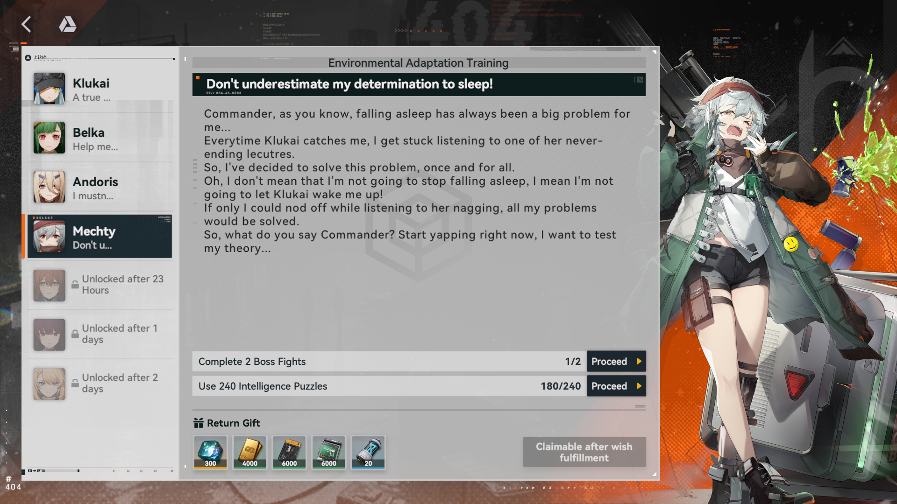Click the small icon at title bar right
The height and width of the screenshot is (504, 897).
(639, 80)
